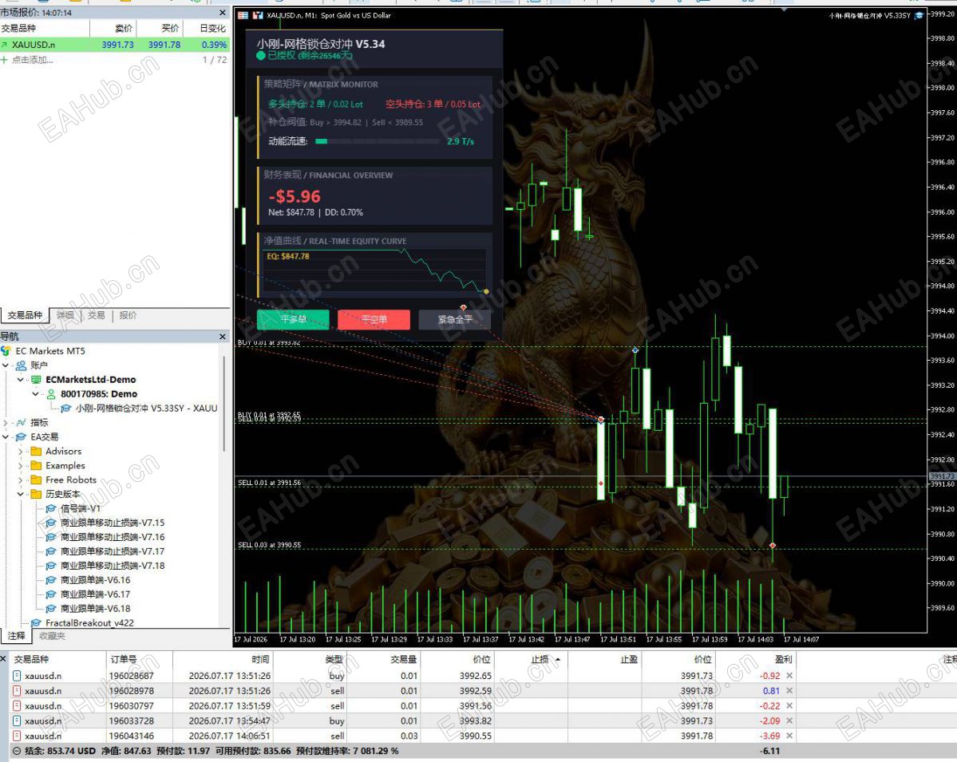This screenshot has height=762, width=957.
Task: Click the 平多单 green button
Action: click(293, 319)
